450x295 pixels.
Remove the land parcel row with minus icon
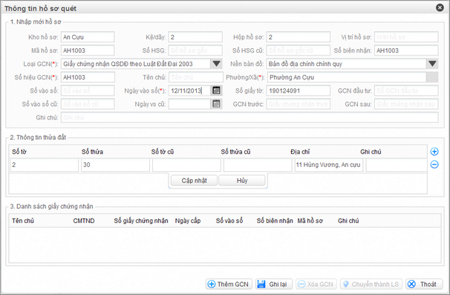click(434, 165)
